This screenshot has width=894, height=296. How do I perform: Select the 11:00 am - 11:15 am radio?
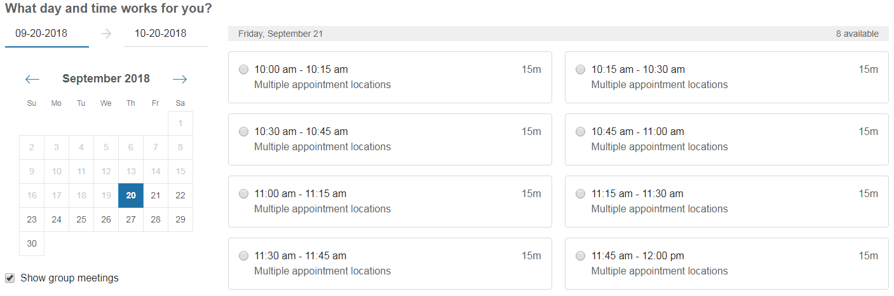[x=244, y=194]
